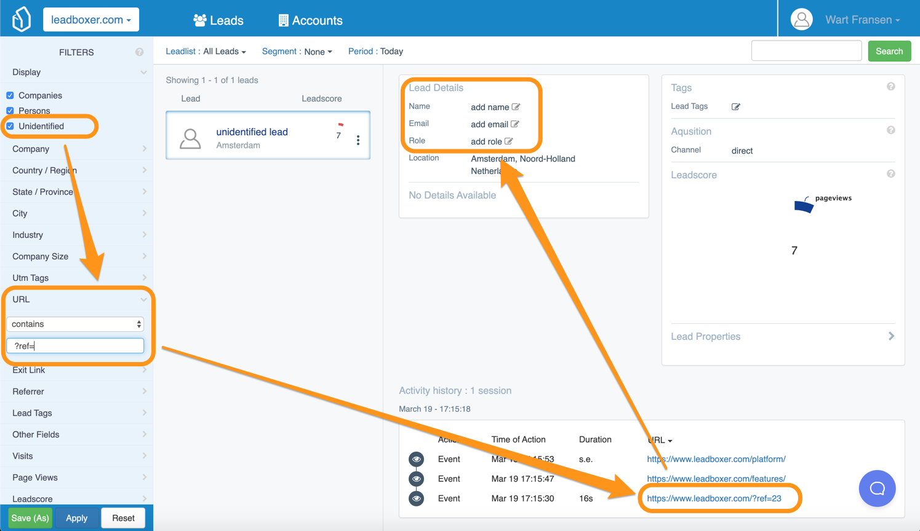The width and height of the screenshot is (920, 531).
Task: Expand the Leadscore filter
Action: point(76,498)
